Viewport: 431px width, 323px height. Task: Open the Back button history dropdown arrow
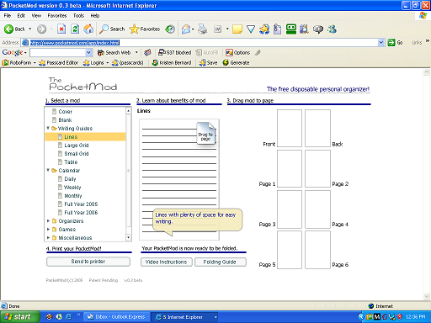click(x=30, y=29)
